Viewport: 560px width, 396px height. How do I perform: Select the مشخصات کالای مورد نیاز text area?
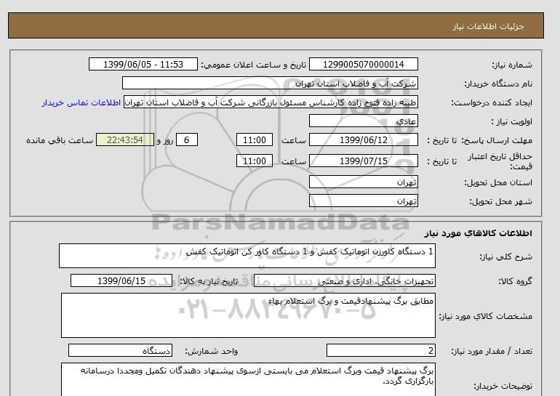[x=248, y=315]
